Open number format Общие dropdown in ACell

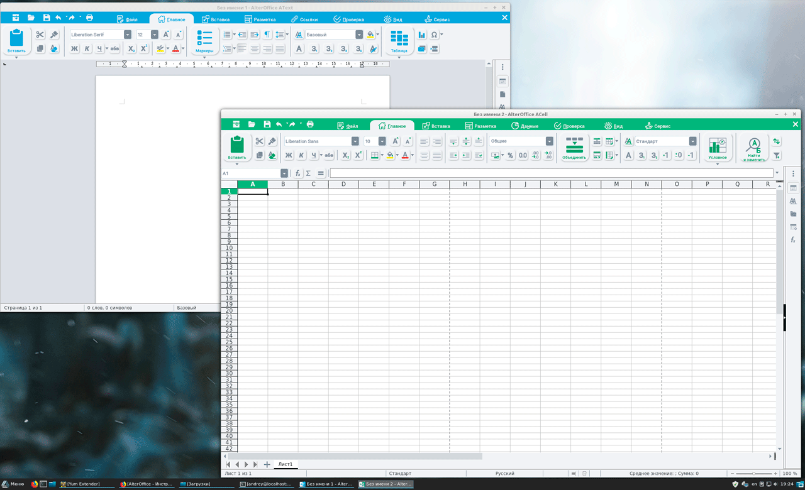click(x=550, y=141)
